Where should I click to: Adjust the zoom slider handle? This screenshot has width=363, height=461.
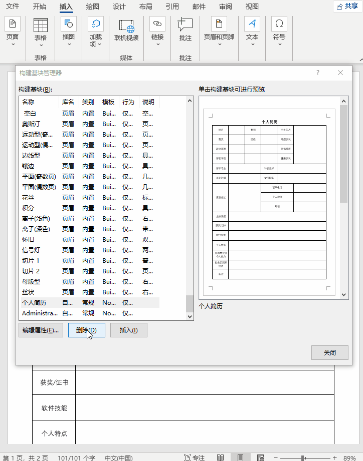click(303, 458)
